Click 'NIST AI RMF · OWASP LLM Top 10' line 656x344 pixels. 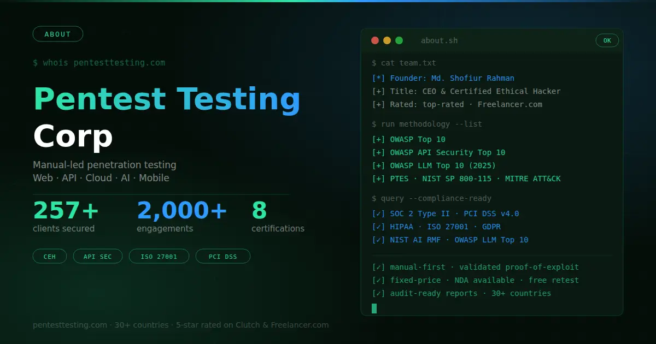(450, 240)
